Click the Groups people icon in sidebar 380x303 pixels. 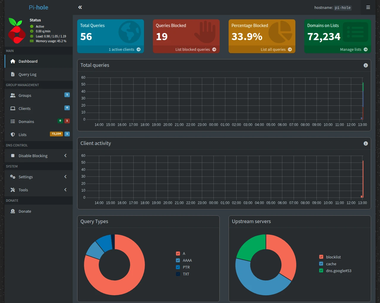click(x=13, y=95)
